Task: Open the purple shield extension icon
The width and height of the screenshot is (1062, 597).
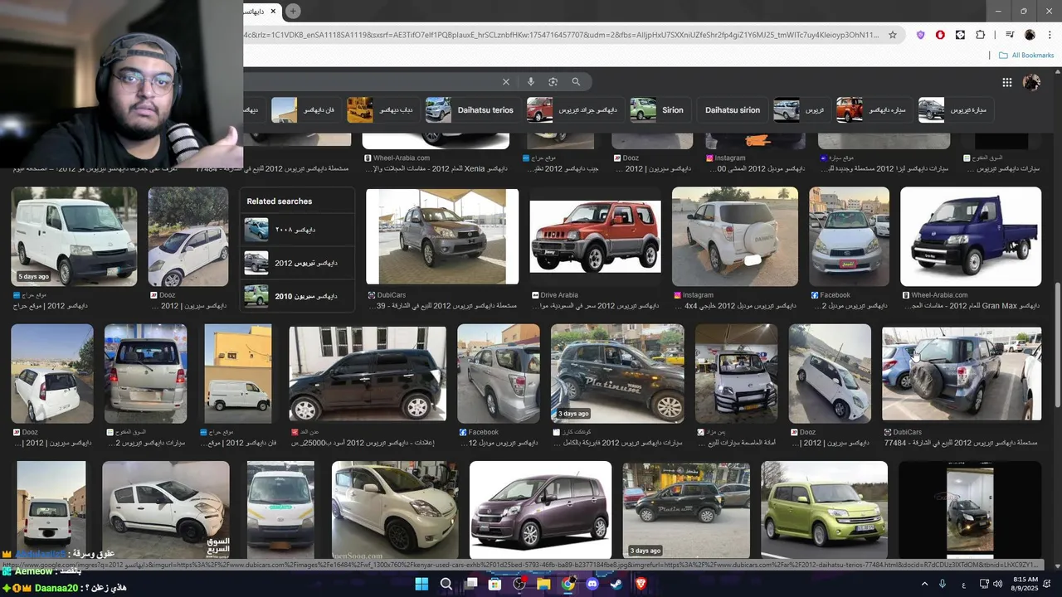Action: [920, 35]
